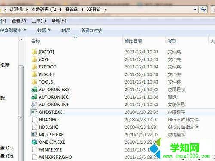Click 系统盘 in the breadcrumb

(72, 9)
